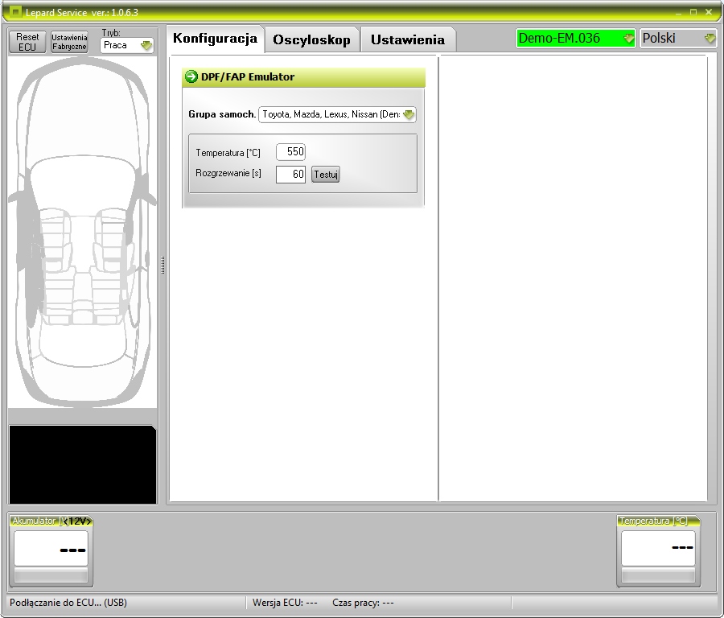Click the Akumulator progress bar
The height and width of the screenshot is (618, 724).
[51, 575]
